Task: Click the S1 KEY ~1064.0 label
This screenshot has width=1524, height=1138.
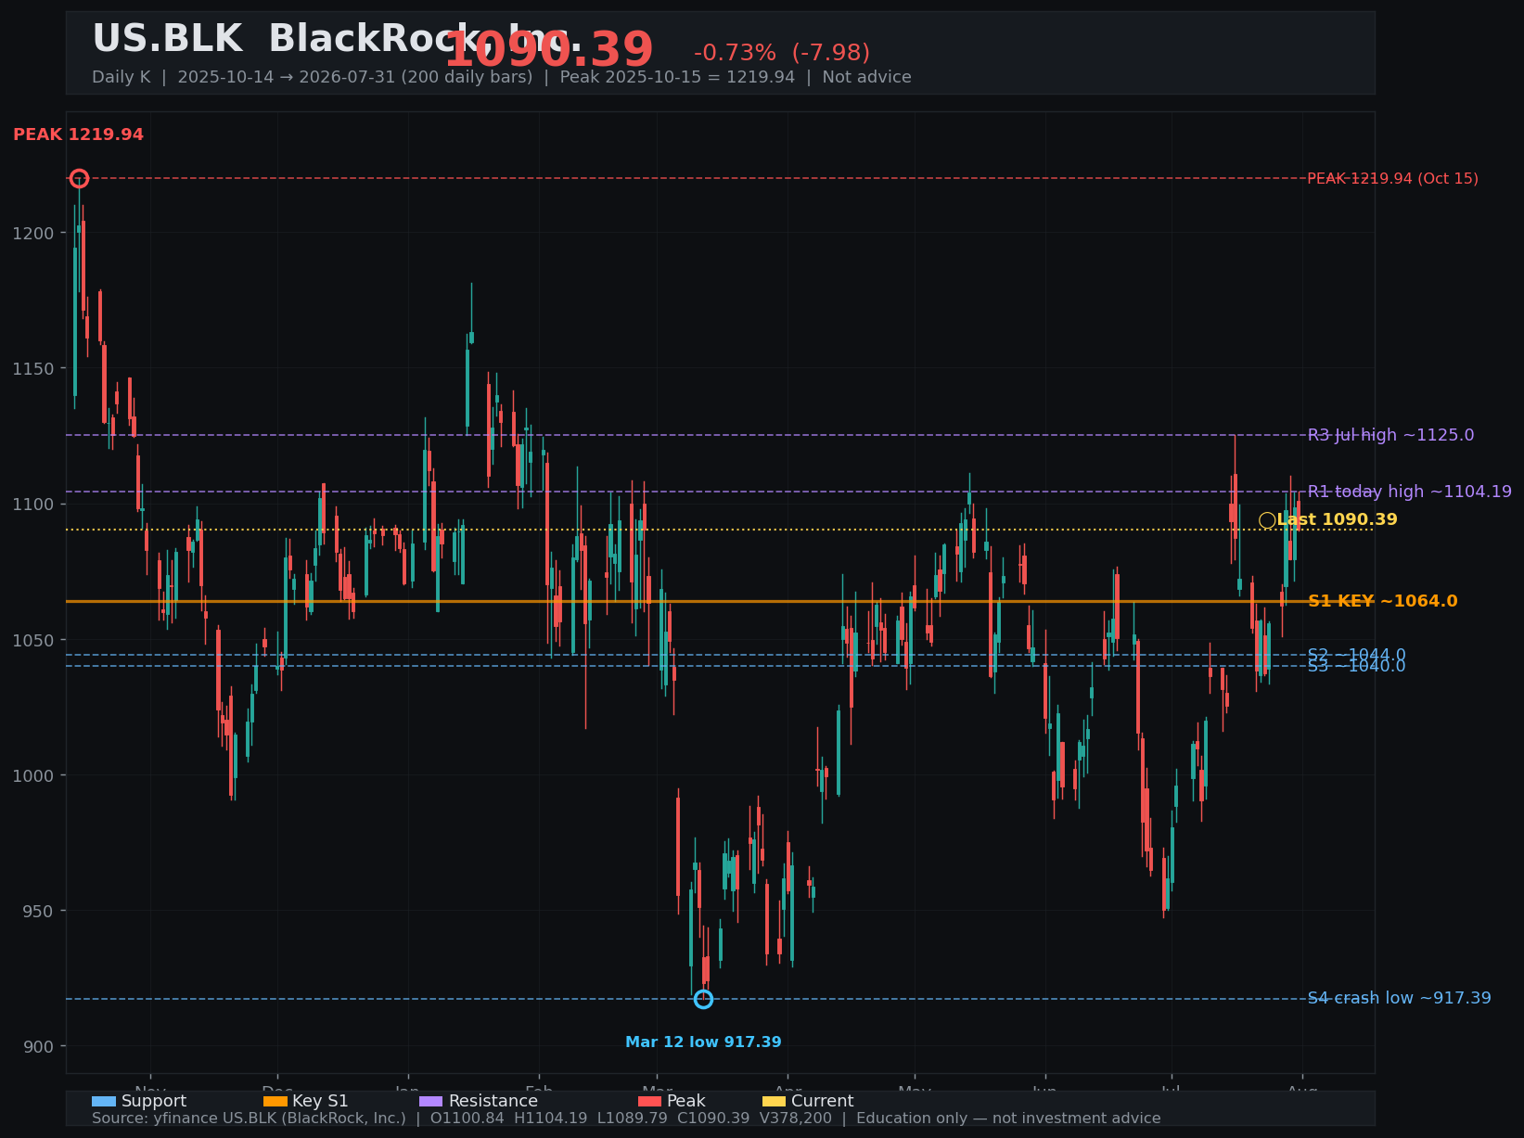Action: (x=1382, y=601)
